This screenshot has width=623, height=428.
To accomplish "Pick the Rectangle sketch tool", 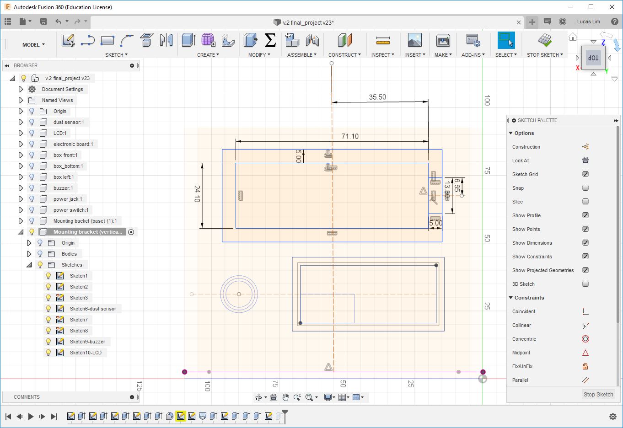I will pyautogui.click(x=107, y=41).
